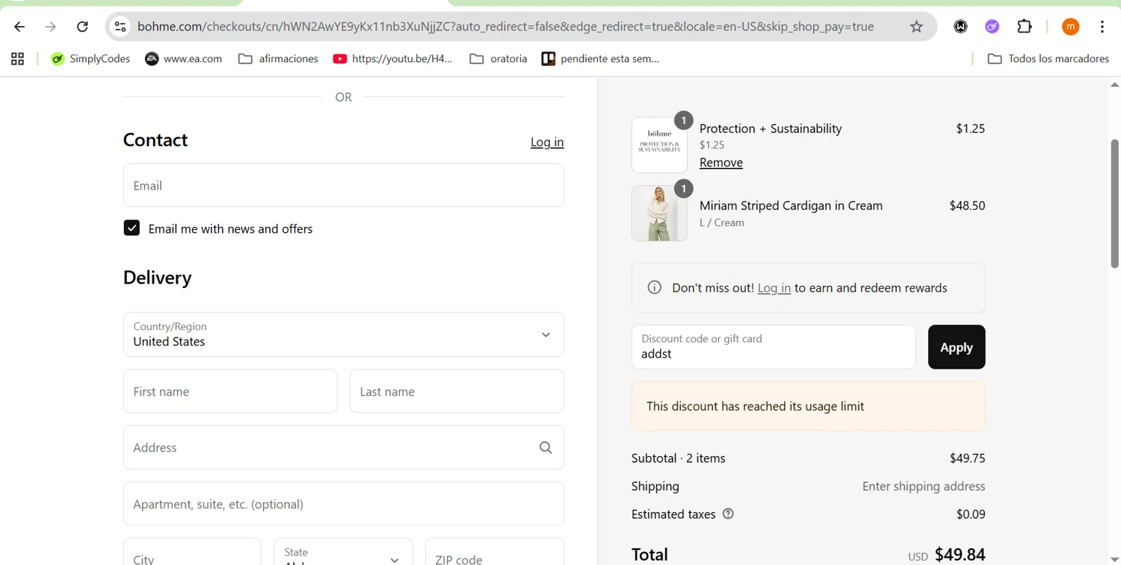This screenshot has height=565, width=1121.
Task: Open the YouTube youtu.be bookmark
Action: (x=393, y=59)
